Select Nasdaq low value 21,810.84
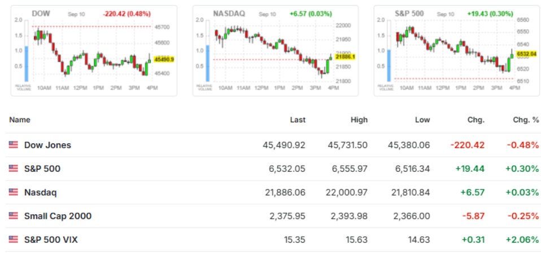Screen dimensions: 541x257 [x=410, y=192]
